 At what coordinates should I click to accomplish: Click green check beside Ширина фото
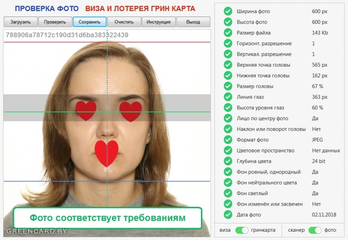(x=228, y=11)
